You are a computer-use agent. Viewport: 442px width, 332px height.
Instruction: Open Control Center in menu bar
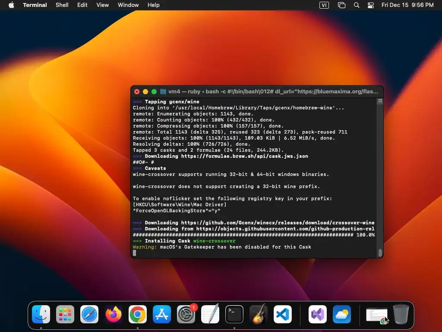371,5
